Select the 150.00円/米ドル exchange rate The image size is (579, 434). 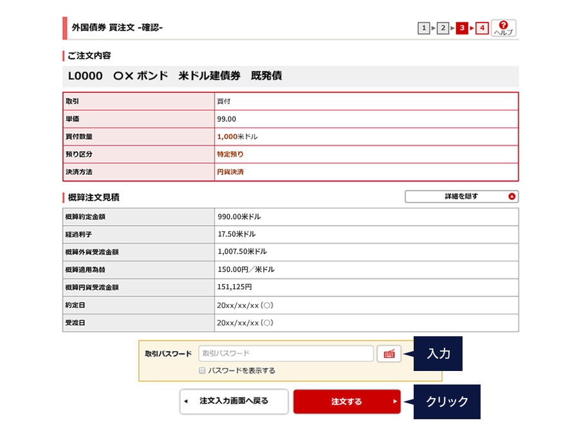click(x=246, y=269)
